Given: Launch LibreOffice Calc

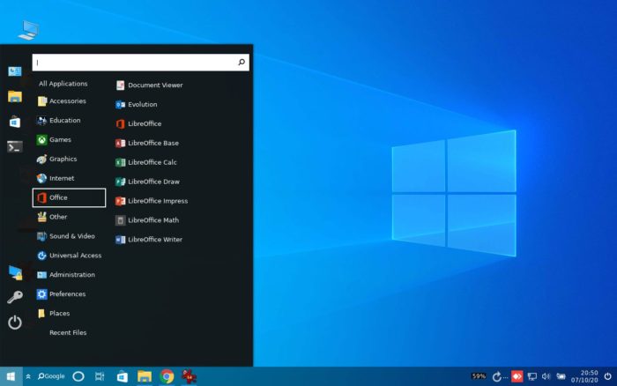Looking at the screenshot, I should pyautogui.click(x=146, y=162).
